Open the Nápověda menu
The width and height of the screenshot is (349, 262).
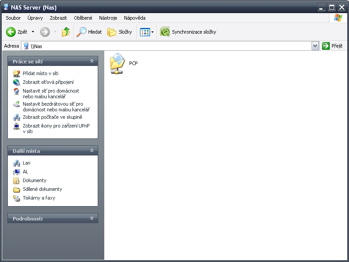pos(135,18)
